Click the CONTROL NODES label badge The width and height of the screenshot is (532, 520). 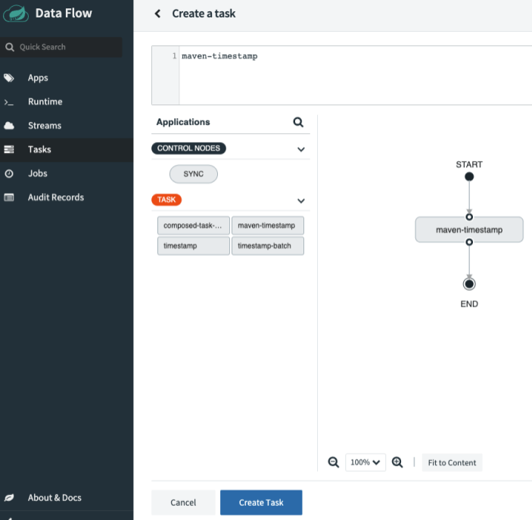[x=188, y=148]
